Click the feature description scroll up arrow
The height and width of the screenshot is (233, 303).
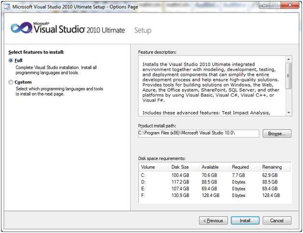pos(289,59)
